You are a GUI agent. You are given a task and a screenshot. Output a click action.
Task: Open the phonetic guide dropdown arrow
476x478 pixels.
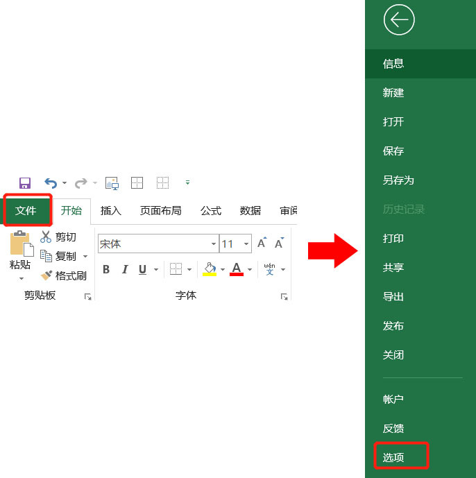click(283, 270)
